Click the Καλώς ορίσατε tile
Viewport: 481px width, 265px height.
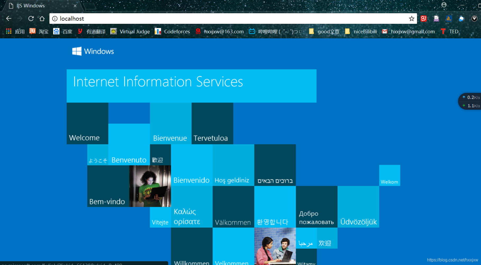tap(192, 207)
